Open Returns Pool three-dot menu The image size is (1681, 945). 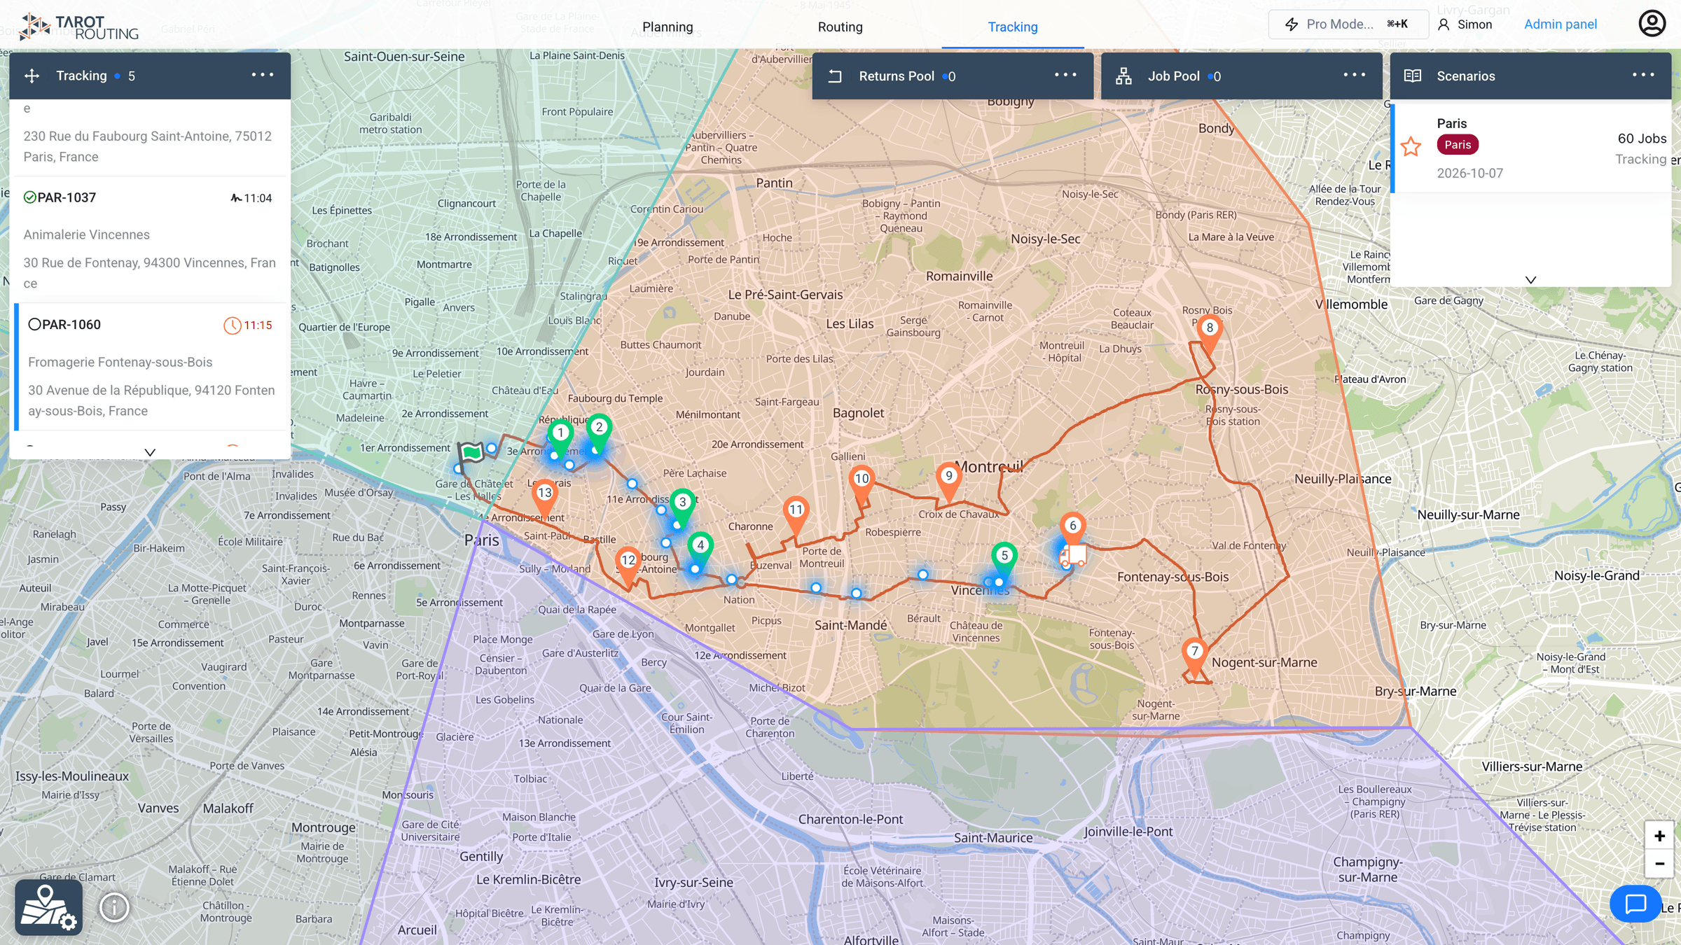pos(1065,75)
